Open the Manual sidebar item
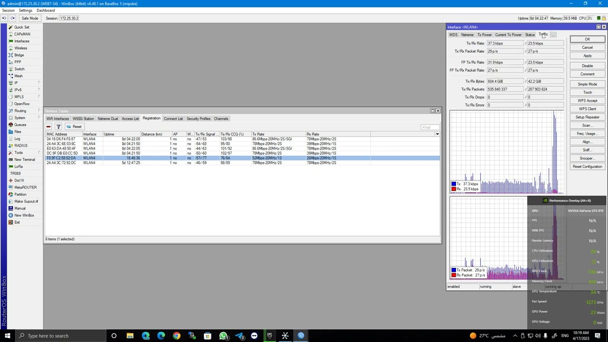The image size is (608, 342). tap(19, 208)
